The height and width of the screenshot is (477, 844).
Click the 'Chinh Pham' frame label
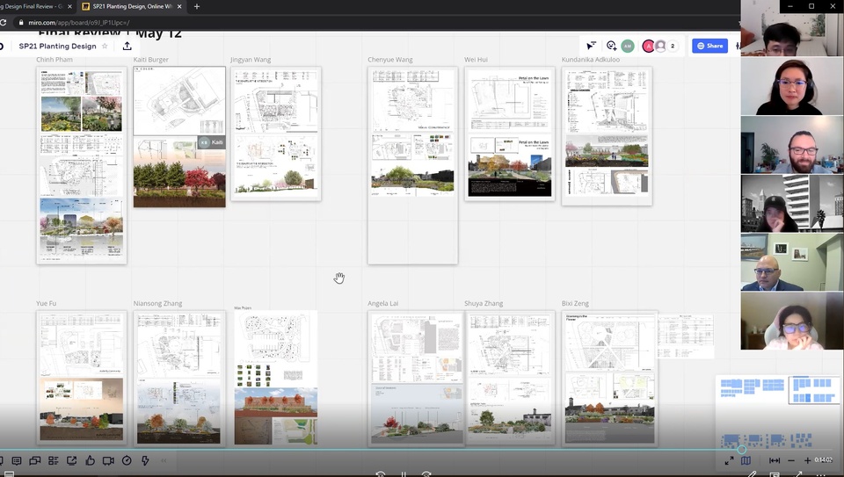click(x=55, y=60)
